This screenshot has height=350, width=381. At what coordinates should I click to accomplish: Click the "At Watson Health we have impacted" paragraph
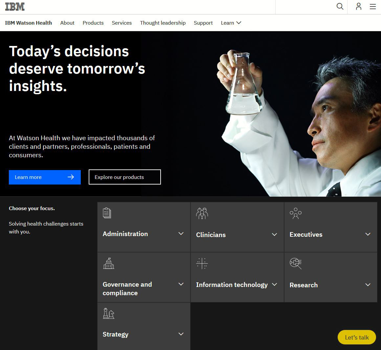[82, 146]
